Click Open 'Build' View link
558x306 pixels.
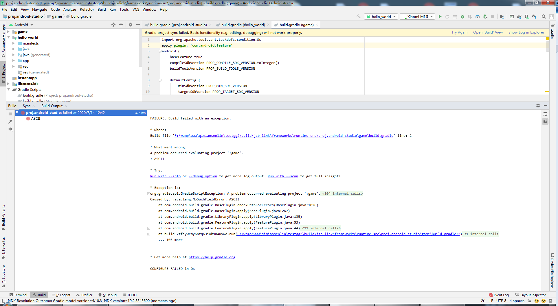488,32
